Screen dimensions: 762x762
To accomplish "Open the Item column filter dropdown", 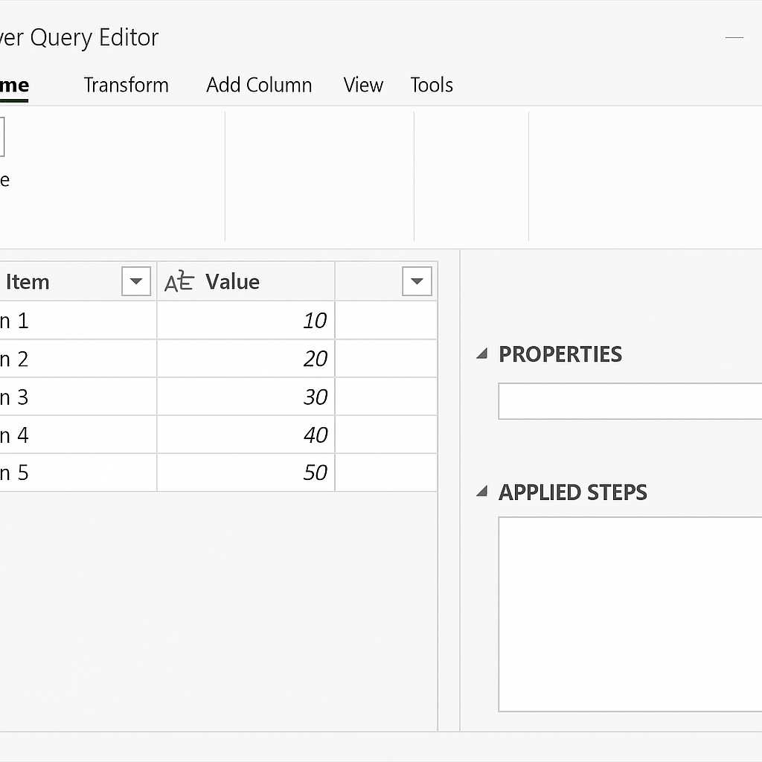I will (x=135, y=282).
